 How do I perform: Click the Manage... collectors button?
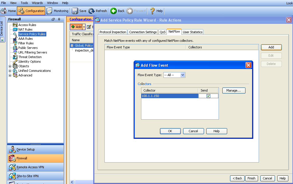click(x=233, y=90)
